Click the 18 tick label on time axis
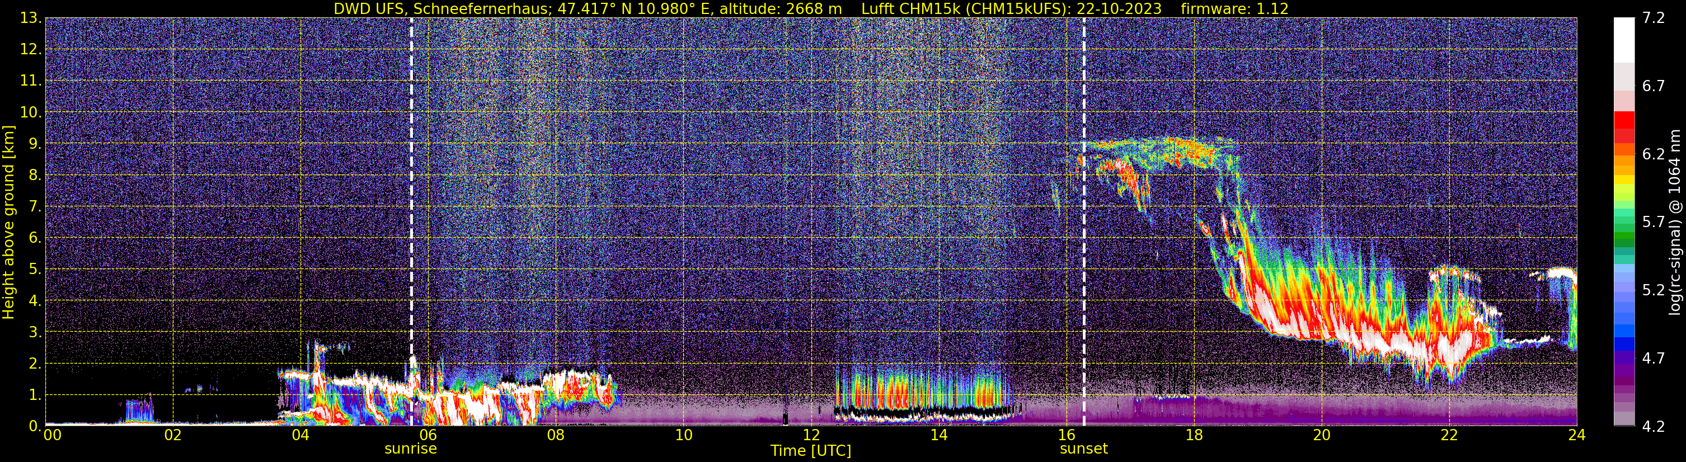1686x462 pixels. [1194, 435]
